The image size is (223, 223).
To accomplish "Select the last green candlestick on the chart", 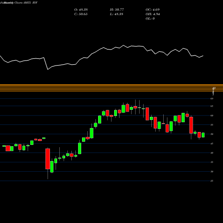I will pos(203,135).
